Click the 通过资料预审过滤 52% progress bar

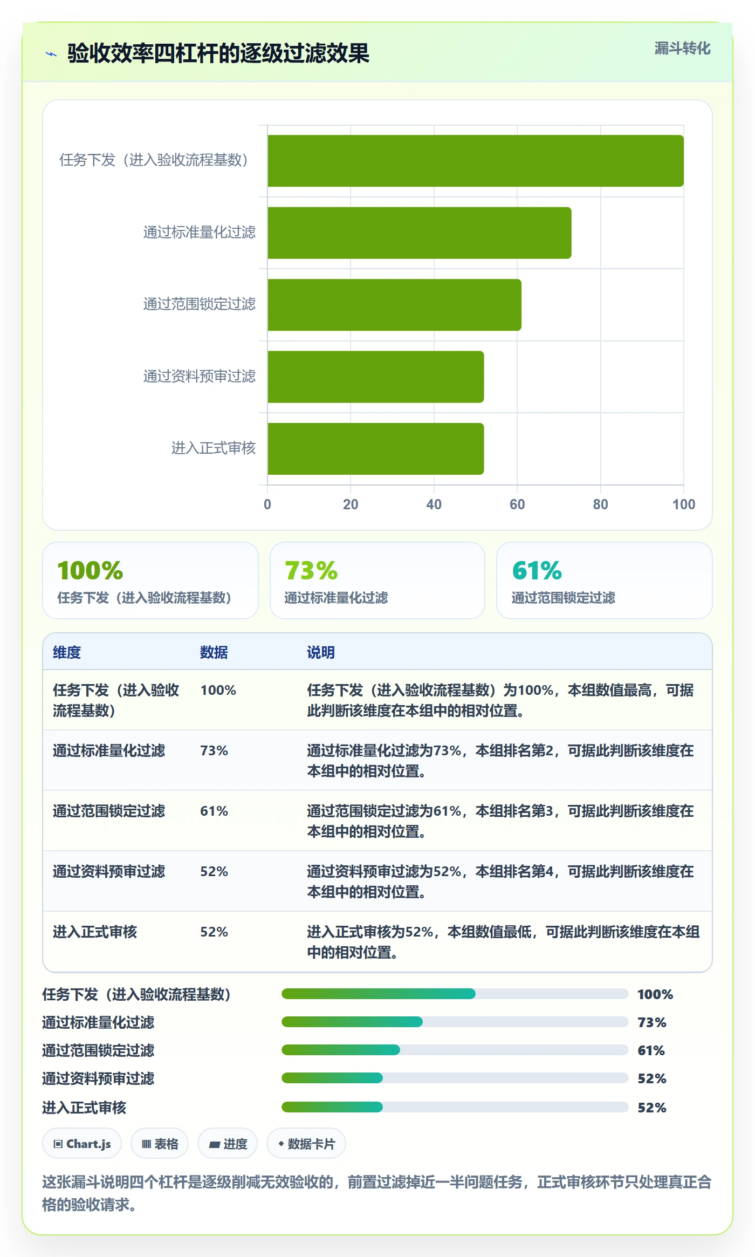click(455, 1078)
